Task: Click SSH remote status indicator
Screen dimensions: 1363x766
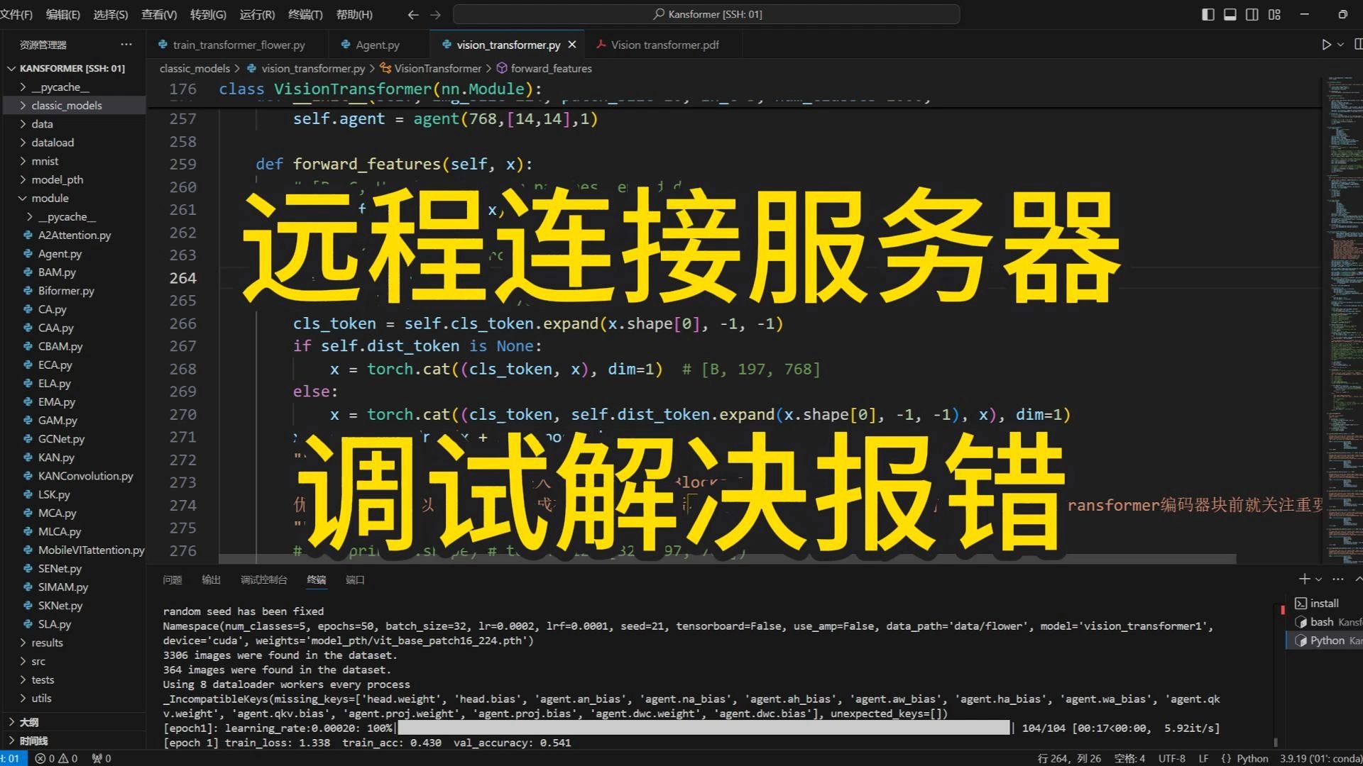Action: pyautogui.click(x=13, y=758)
